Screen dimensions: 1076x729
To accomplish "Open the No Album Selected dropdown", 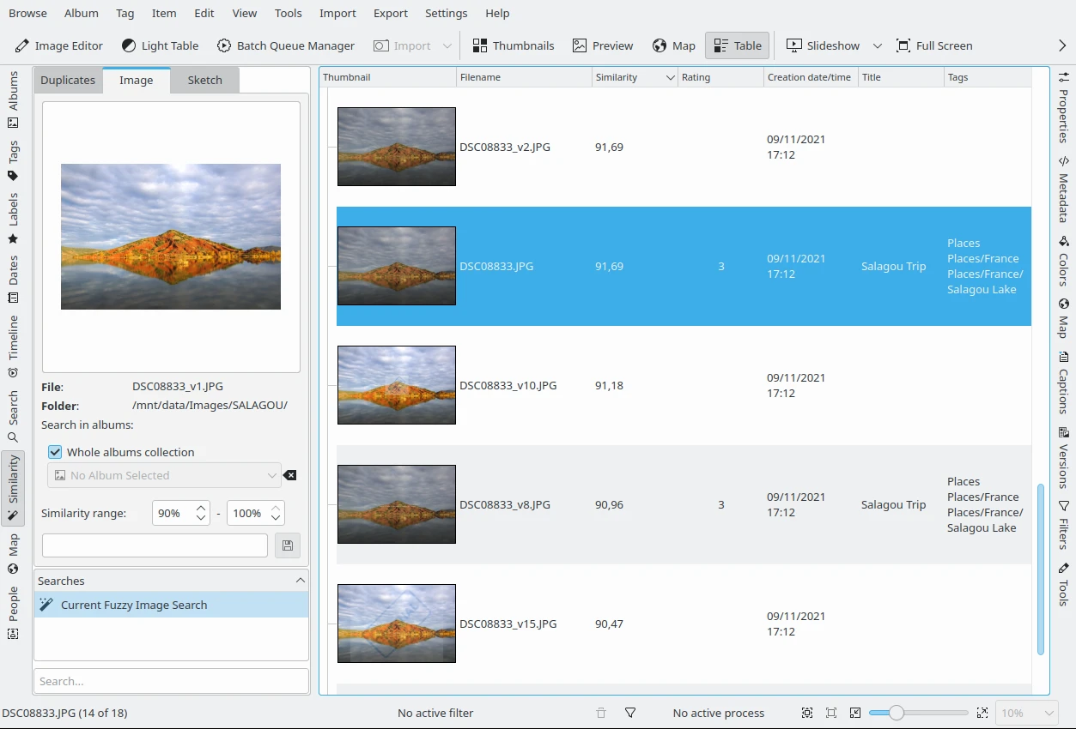I will tap(166, 475).
